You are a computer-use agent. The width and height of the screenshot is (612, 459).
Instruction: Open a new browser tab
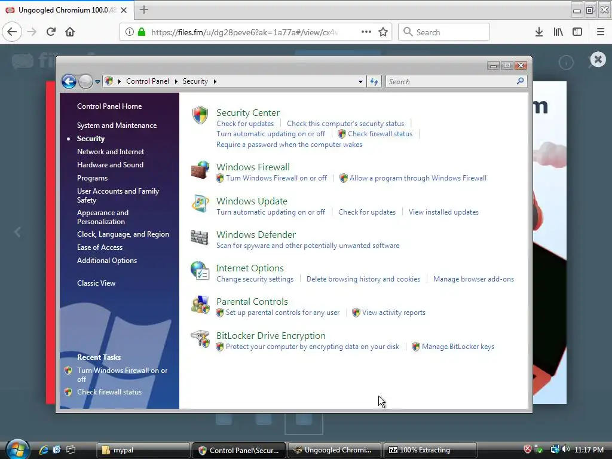(144, 10)
